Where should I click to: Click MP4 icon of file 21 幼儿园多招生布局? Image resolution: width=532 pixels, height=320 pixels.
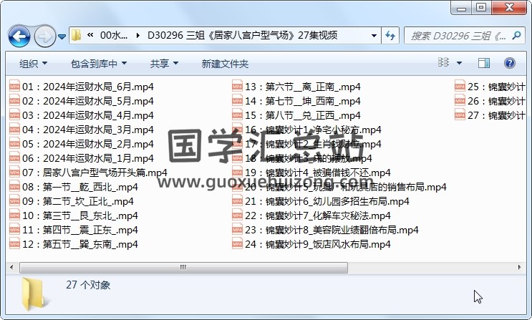[237, 201]
